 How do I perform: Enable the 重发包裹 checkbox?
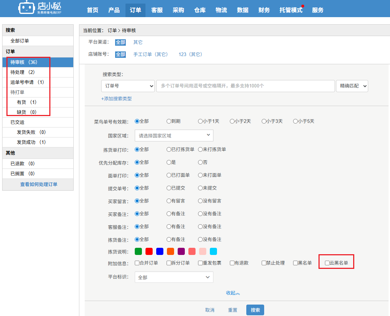coord(200,263)
